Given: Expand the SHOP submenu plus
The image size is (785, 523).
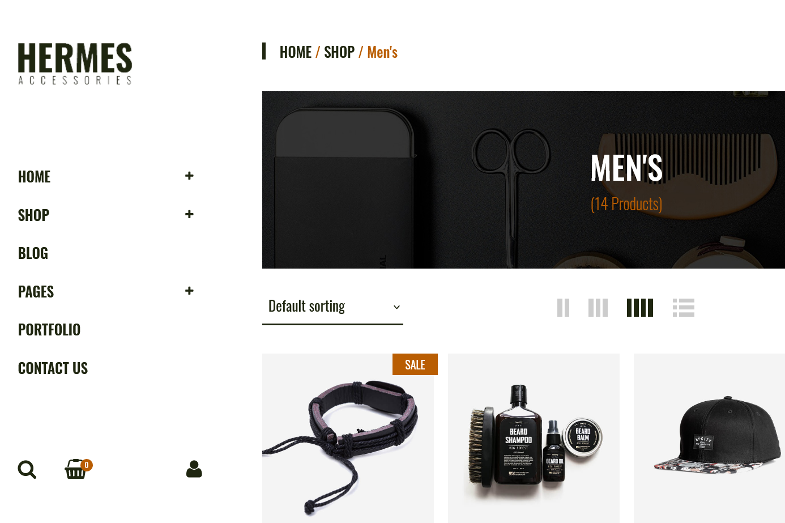Looking at the screenshot, I should click(189, 214).
